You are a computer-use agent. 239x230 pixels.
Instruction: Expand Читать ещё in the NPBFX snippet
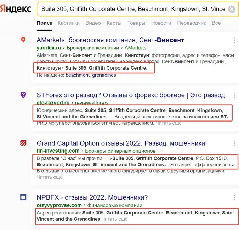point(114,219)
